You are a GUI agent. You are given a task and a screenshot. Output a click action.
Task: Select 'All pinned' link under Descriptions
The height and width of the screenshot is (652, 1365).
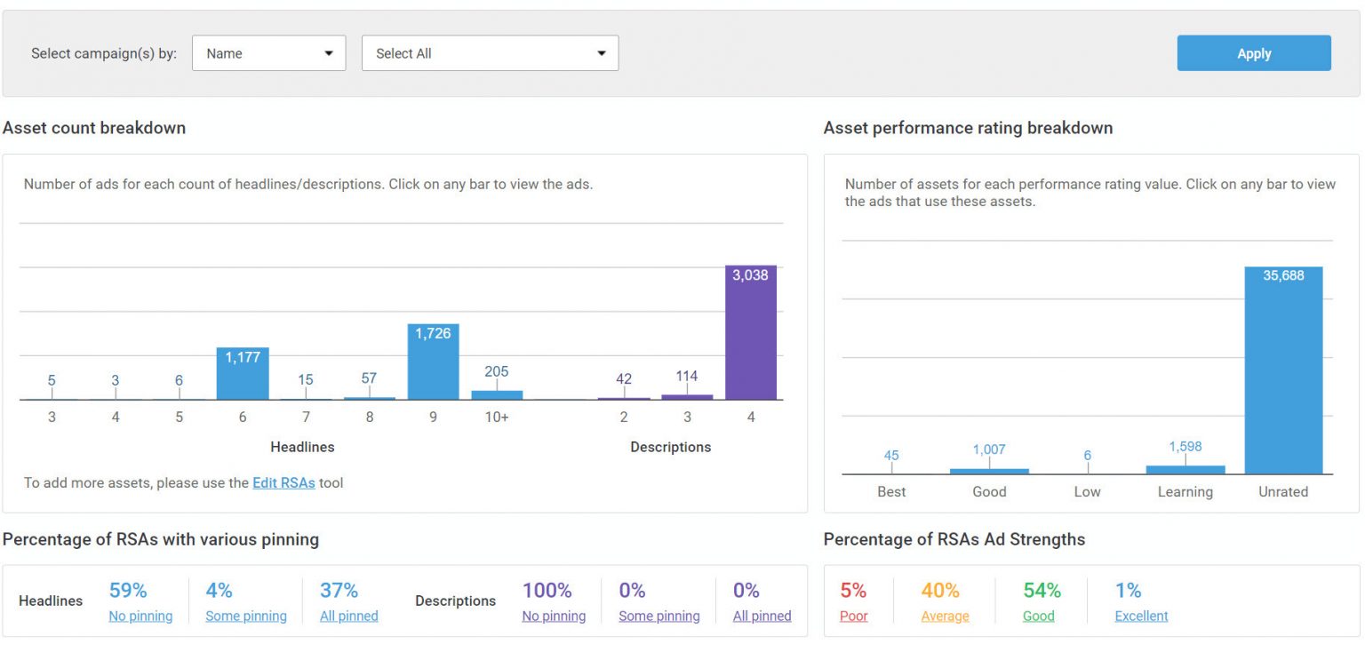coord(762,616)
